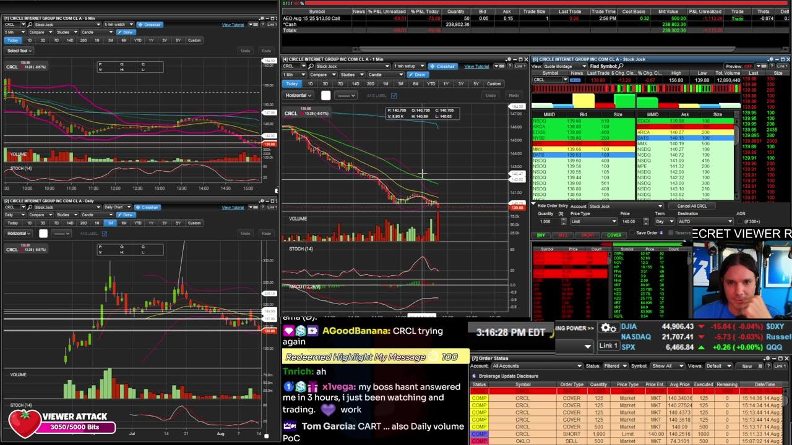The height and width of the screenshot is (445, 792).
Task: Click the white color swatch in Daily chart
Action: [x=43, y=234]
